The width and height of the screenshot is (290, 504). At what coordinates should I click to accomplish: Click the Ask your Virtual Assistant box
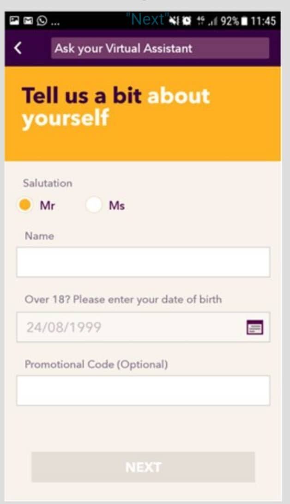pos(160,48)
